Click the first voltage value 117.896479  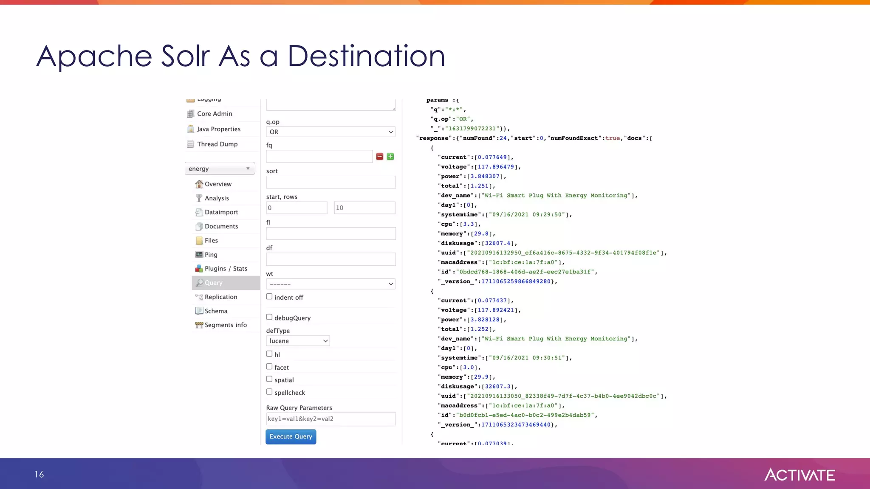coord(496,167)
